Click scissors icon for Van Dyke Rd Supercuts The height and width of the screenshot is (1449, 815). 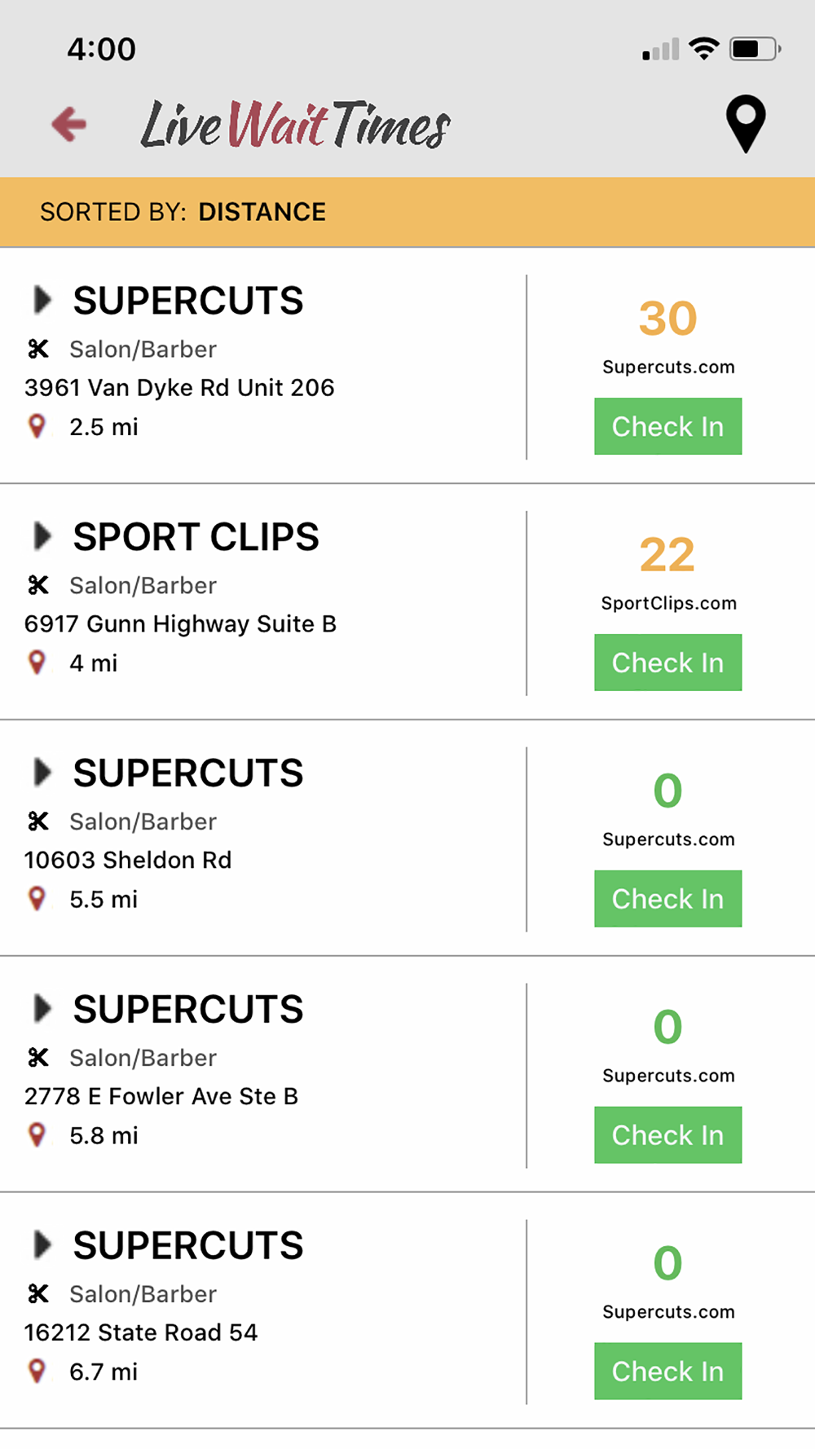coord(37,350)
